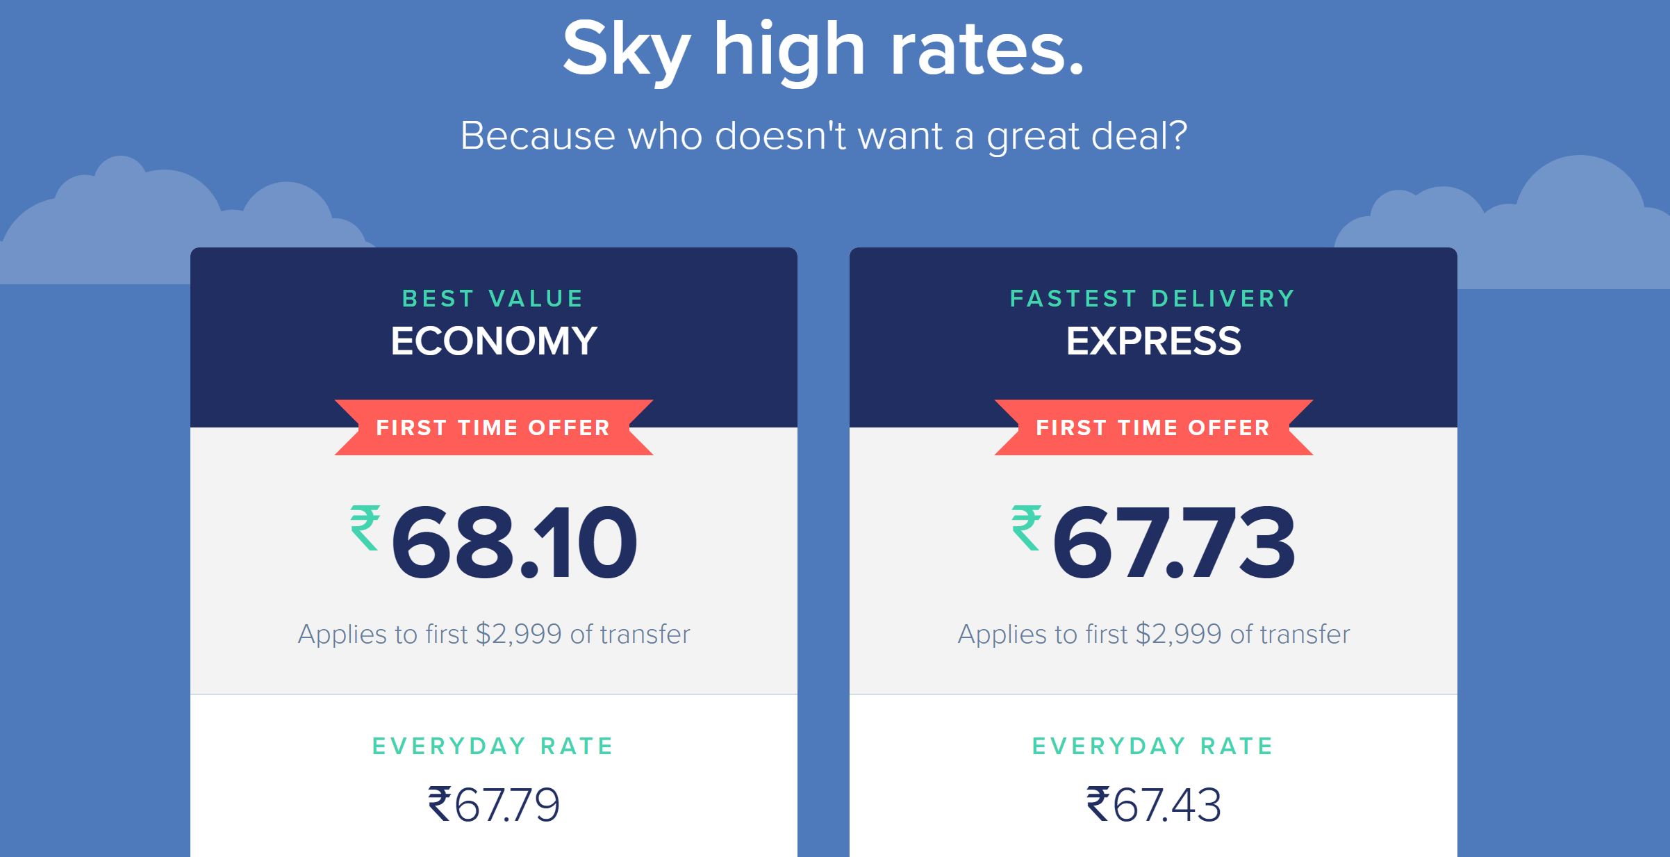This screenshot has width=1670, height=857.
Task: Click Express's 'Applies to first $2,999' note
Action: [x=1153, y=634]
